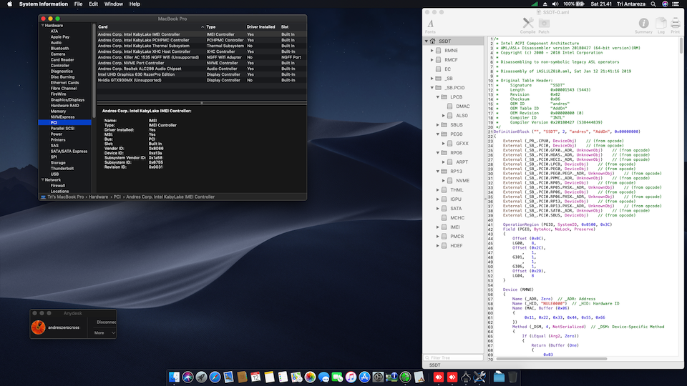
Task: Open the Edit menu
Action: [x=93, y=4]
